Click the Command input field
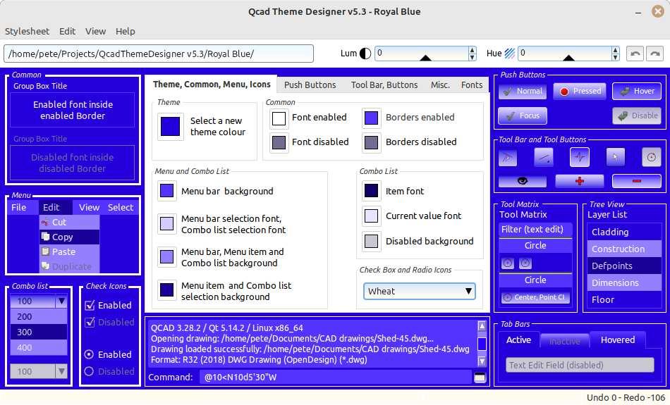The height and width of the screenshot is (405, 670). click(336, 378)
